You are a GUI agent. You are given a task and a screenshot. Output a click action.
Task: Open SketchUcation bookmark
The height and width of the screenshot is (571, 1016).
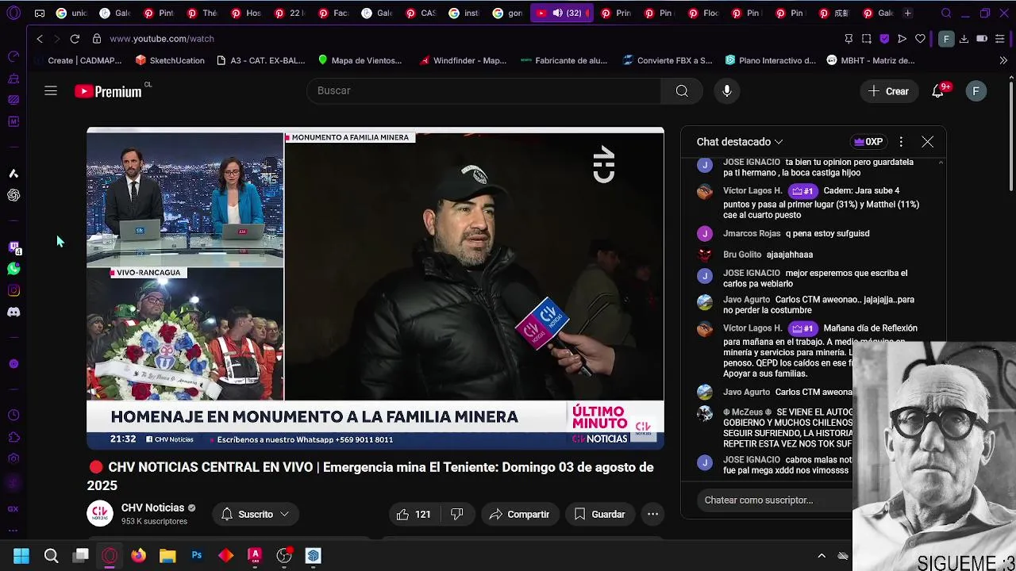click(x=170, y=60)
